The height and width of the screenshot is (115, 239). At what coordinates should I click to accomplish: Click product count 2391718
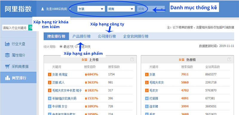click(x=211, y=82)
